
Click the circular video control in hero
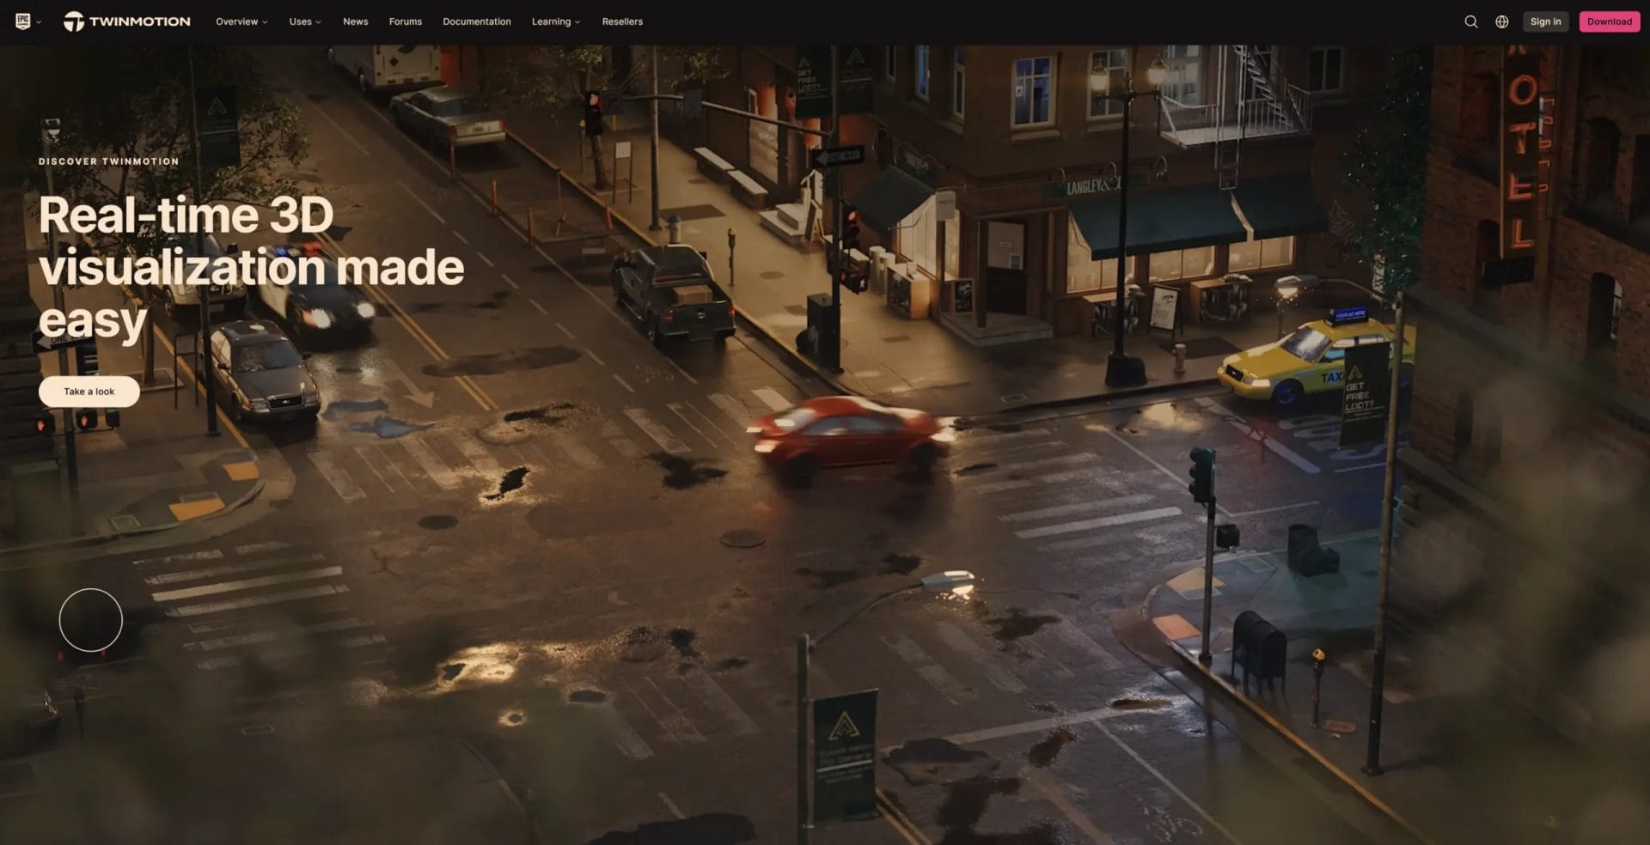(x=91, y=619)
